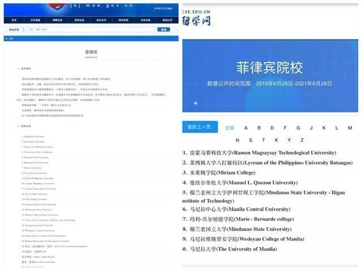Click the 菲律宾院校 banner image
The width and height of the screenshot is (361, 270).
point(270,76)
